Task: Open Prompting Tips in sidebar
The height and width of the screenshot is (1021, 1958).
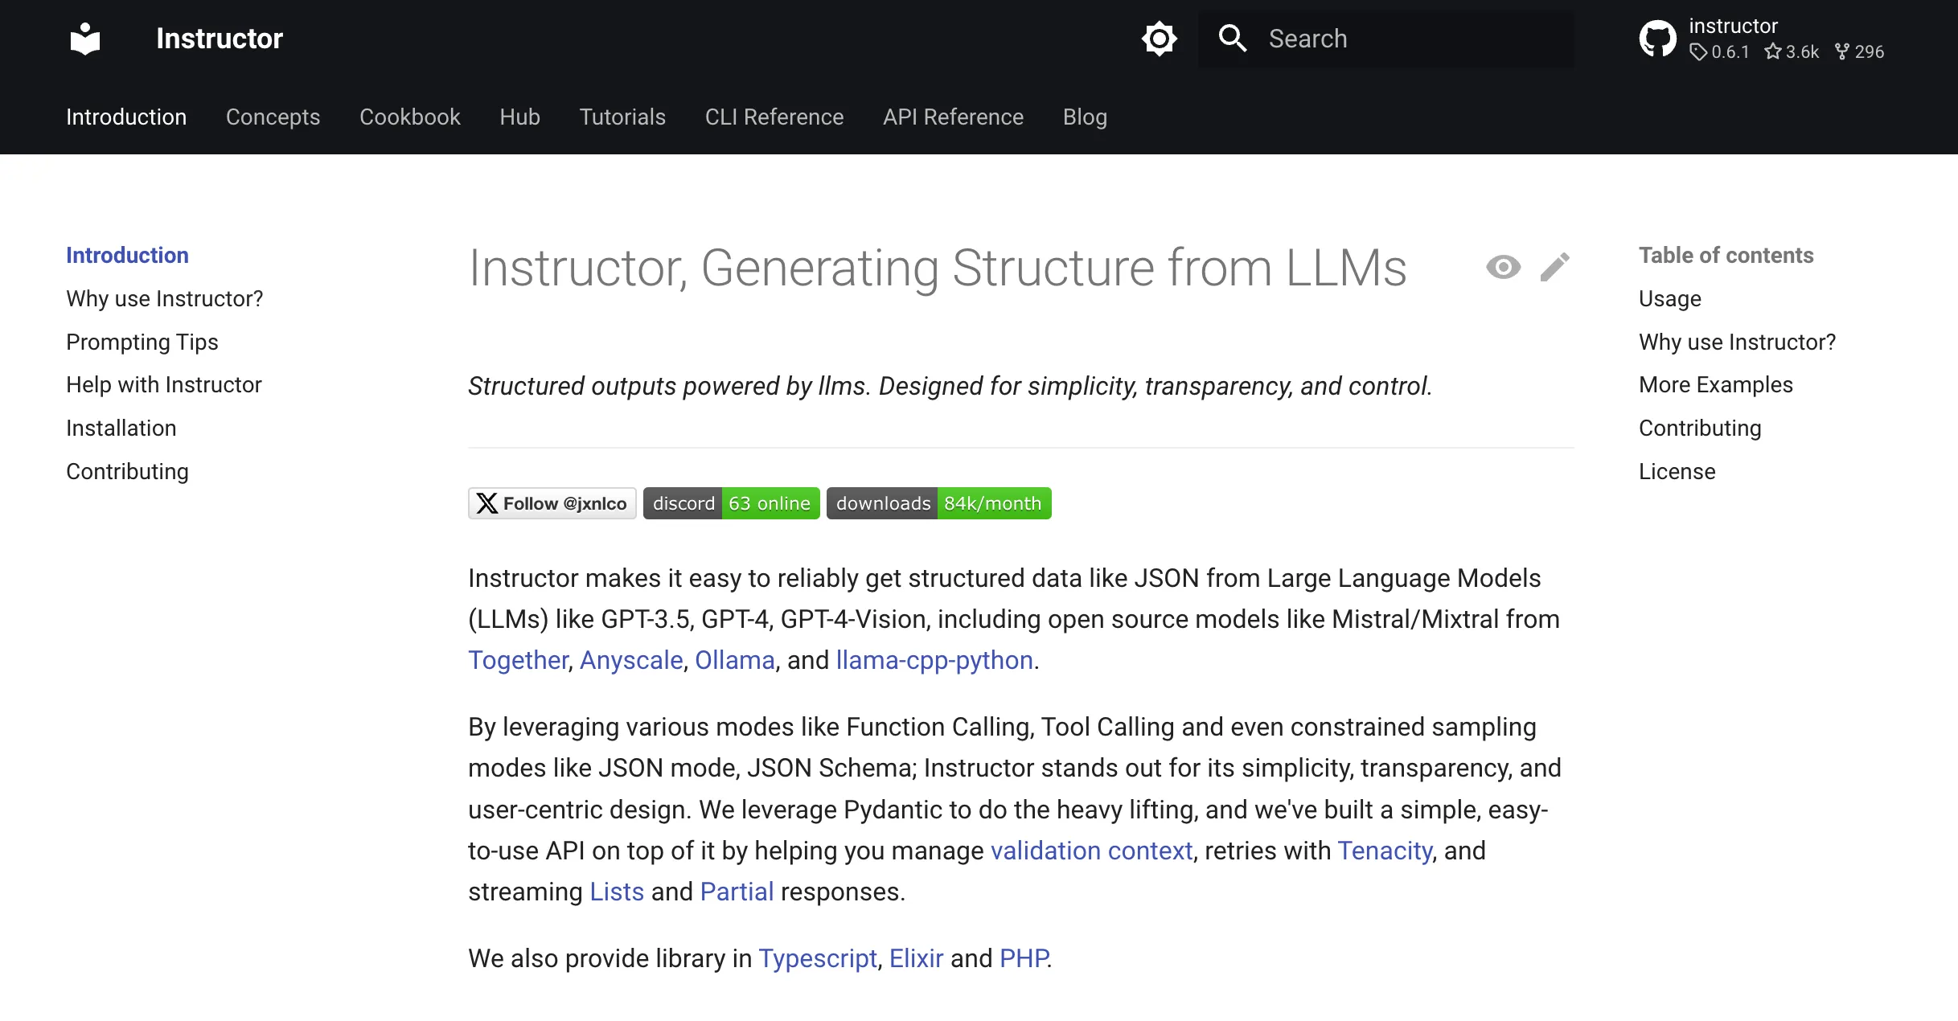Action: (142, 342)
